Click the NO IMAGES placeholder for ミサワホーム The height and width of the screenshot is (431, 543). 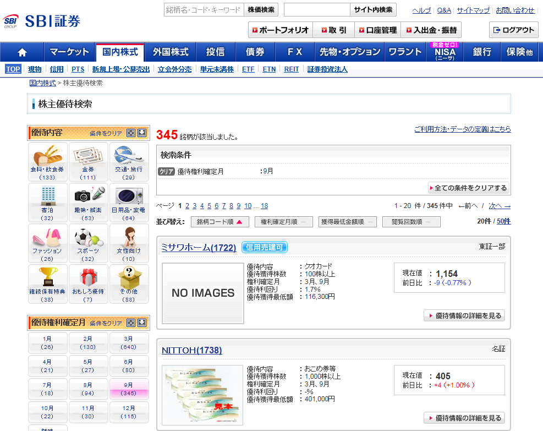point(203,293)
